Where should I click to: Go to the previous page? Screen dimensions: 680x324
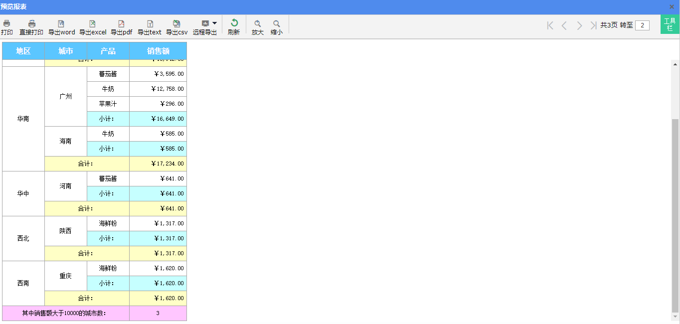pyautogui.click(x=564, y=25)
